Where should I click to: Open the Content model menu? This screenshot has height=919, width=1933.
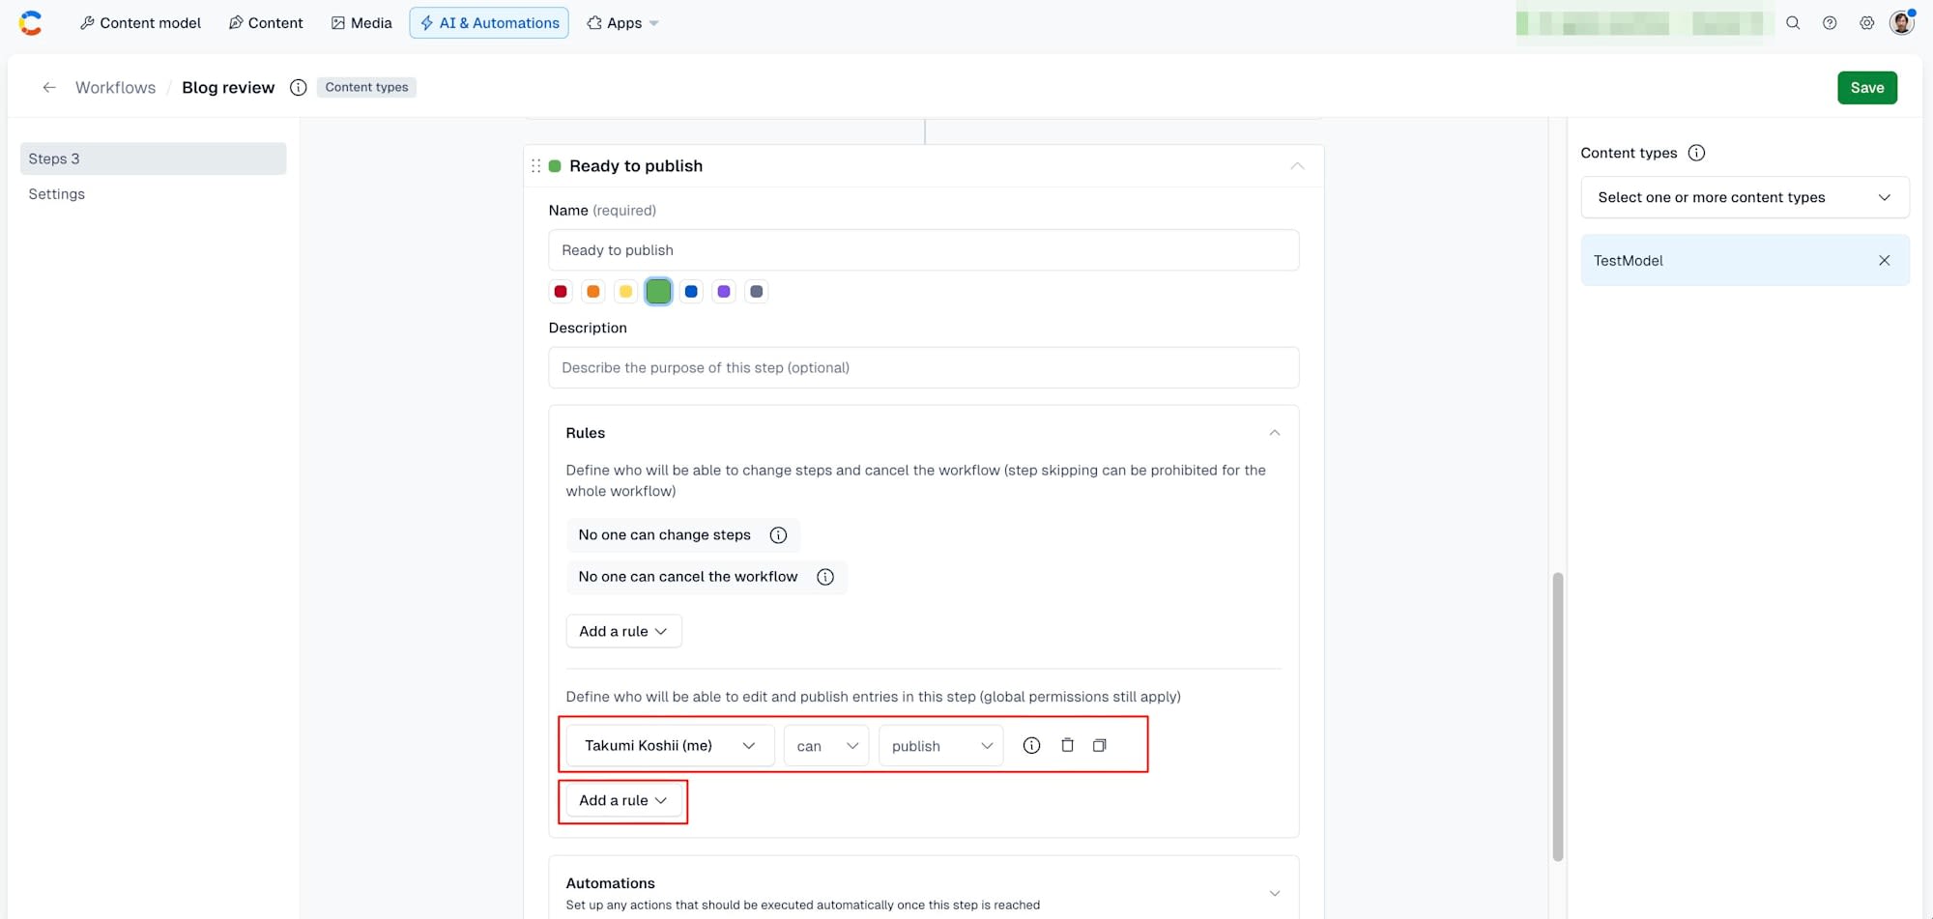click(x=140, y=23)
